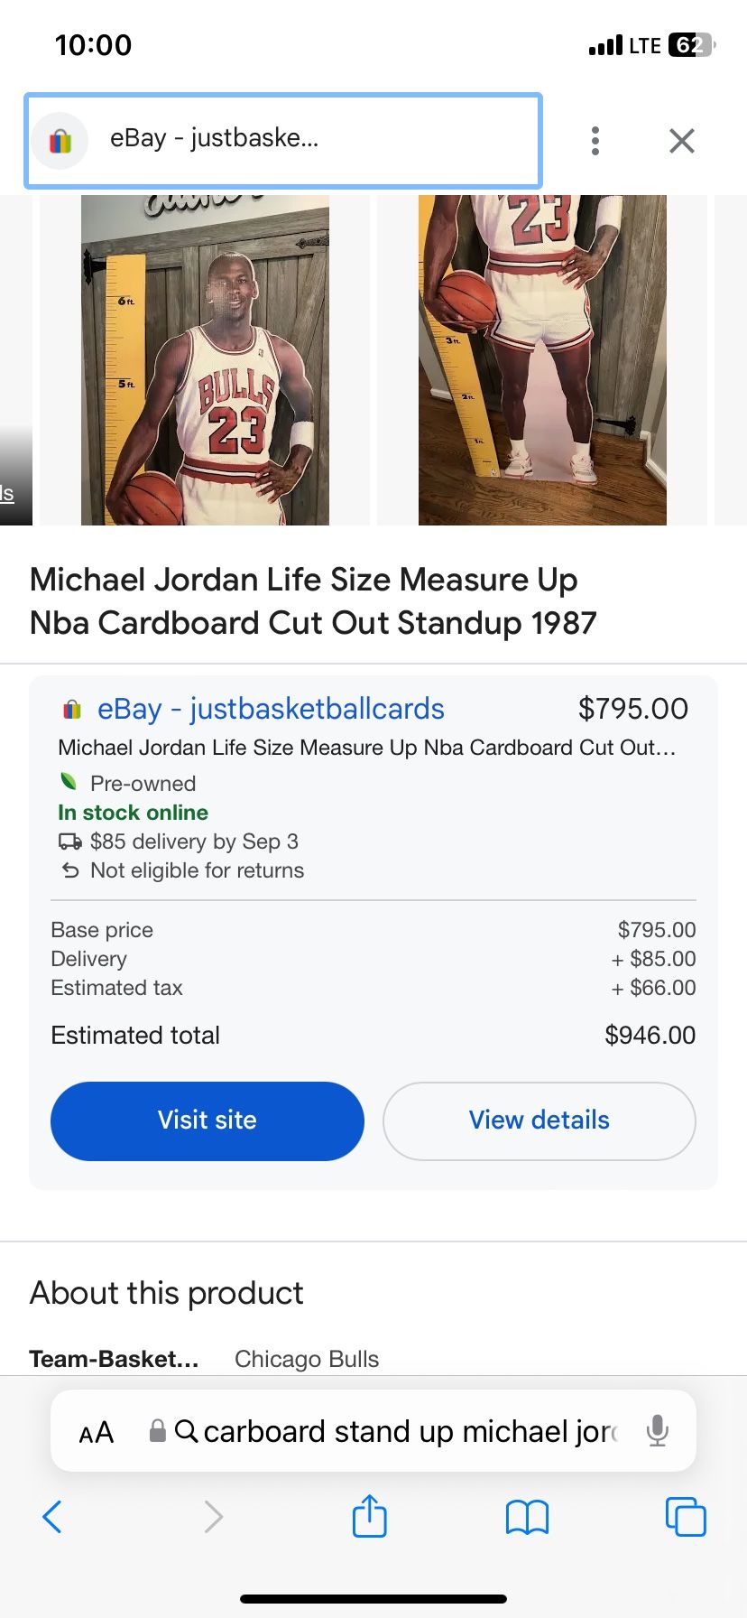Click the View details button
This screenshot has height=1618, width=747.
pyautogui.click(x=539, y=1121)
